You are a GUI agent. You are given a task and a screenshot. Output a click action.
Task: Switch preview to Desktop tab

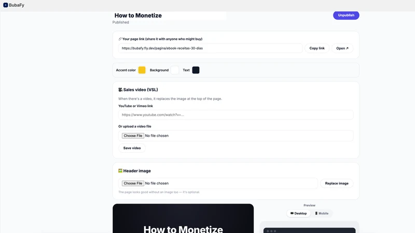(298, 213)
